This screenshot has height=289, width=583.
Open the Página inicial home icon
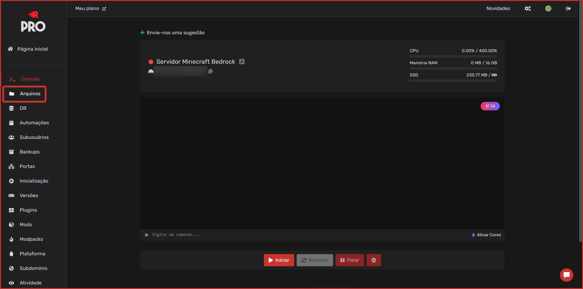[10, 49]
